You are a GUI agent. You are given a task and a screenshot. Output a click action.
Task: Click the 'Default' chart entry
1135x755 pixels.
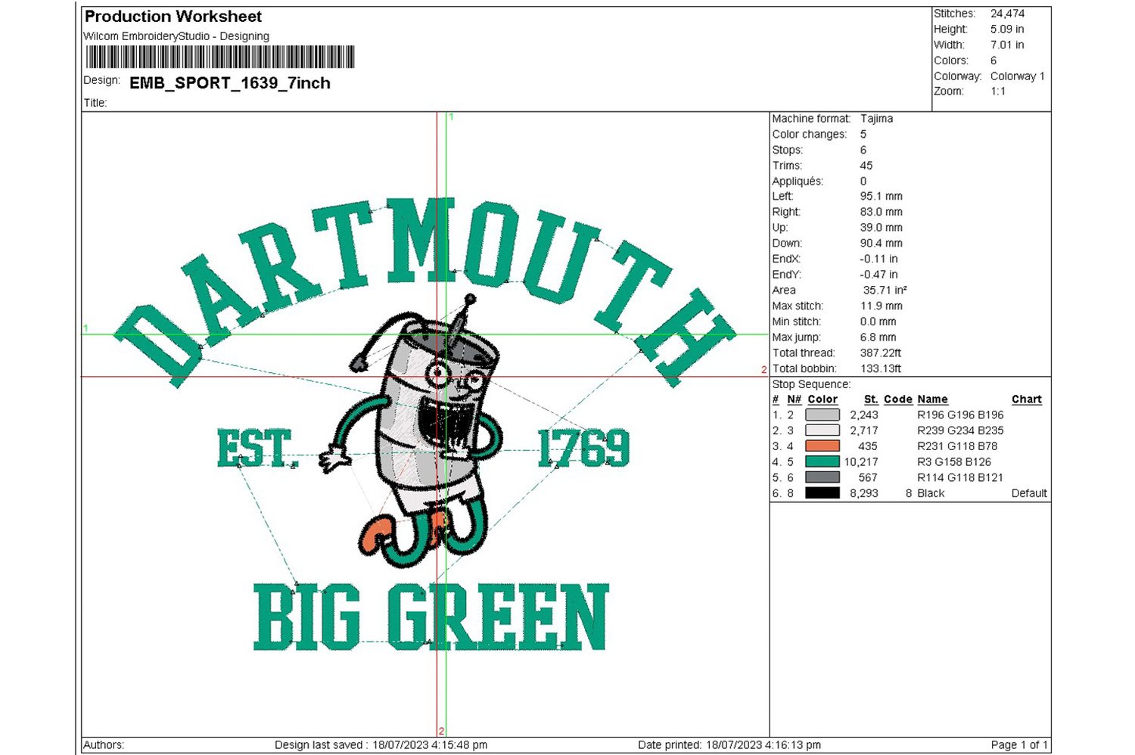(1029, 493)
